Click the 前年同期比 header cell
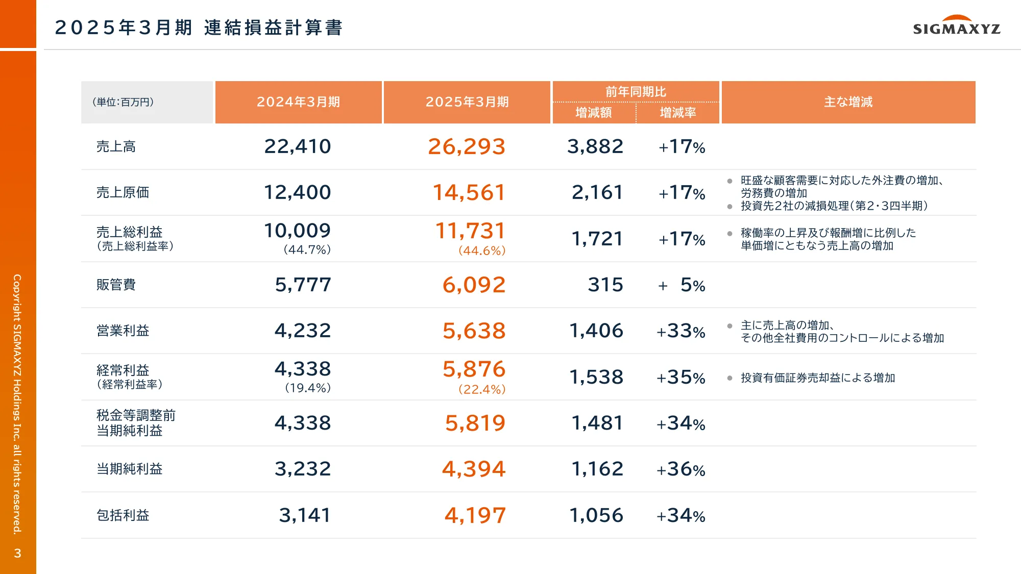 click(636, 92)
